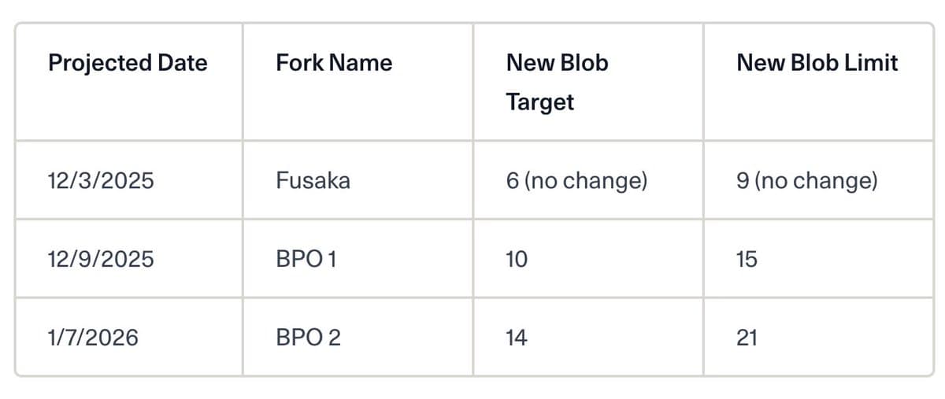This screenshot has width=945, height=399.
Task: Select blob target value 10
Action: click(x=517, y=259)
